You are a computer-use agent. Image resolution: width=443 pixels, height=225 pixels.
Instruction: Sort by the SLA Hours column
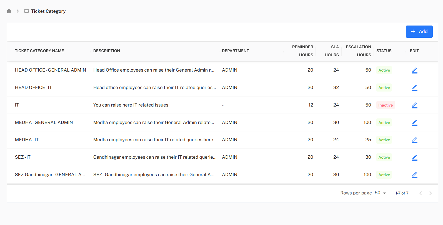coord(332,51)
